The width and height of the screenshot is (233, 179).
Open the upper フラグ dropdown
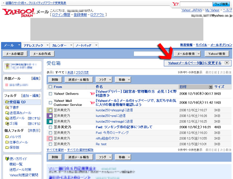pos(103,80)
